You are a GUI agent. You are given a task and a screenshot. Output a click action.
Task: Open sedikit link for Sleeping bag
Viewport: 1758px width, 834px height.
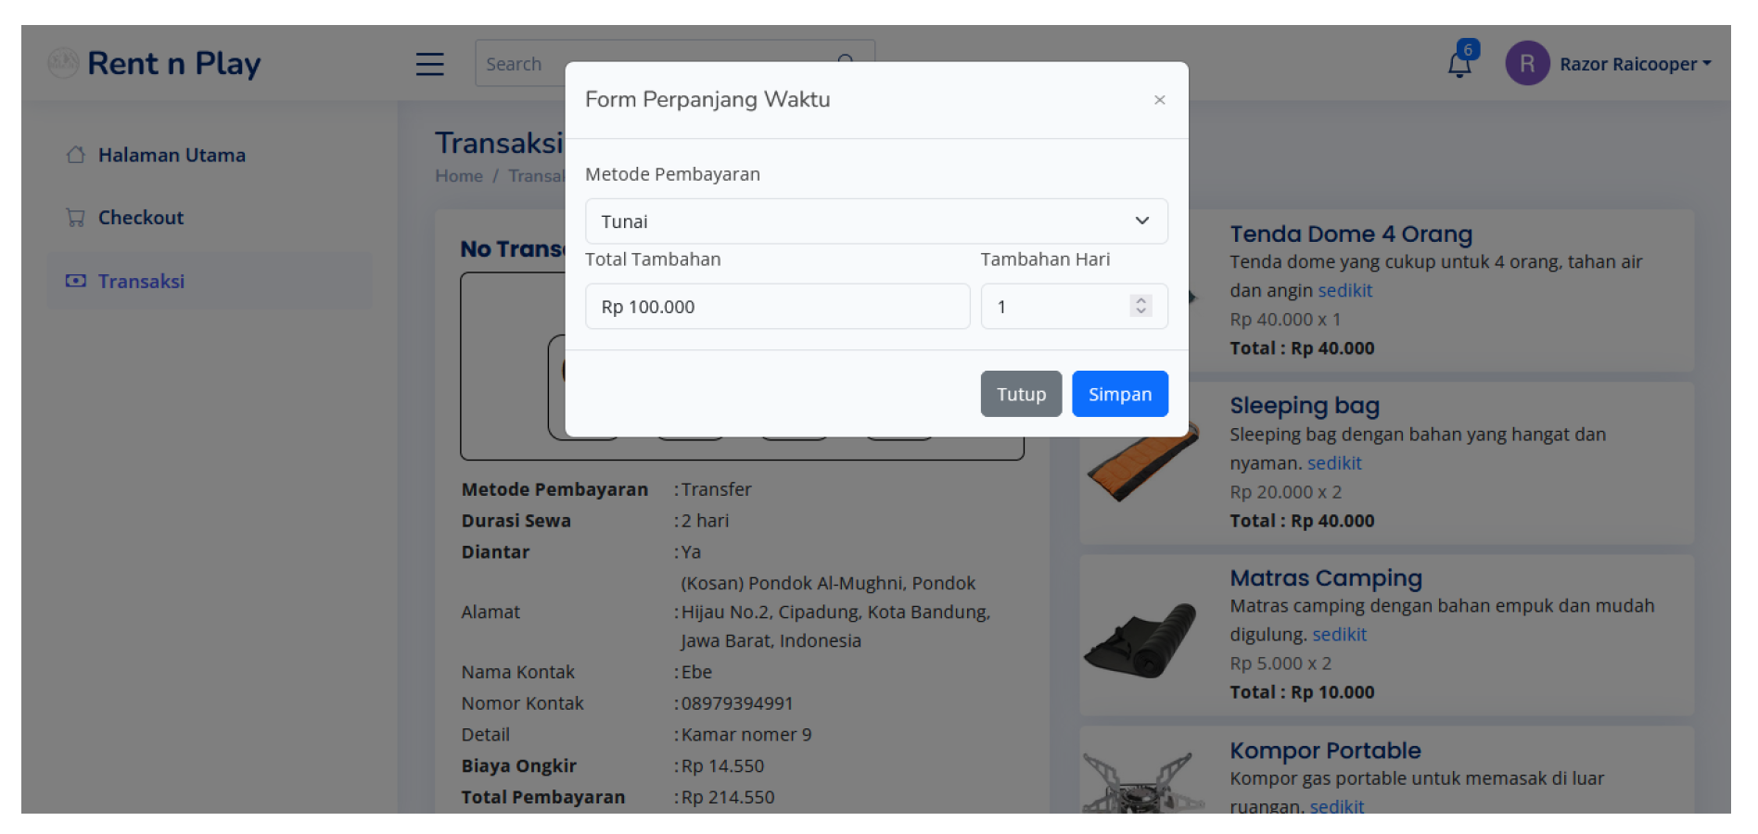click(1333, 462)
